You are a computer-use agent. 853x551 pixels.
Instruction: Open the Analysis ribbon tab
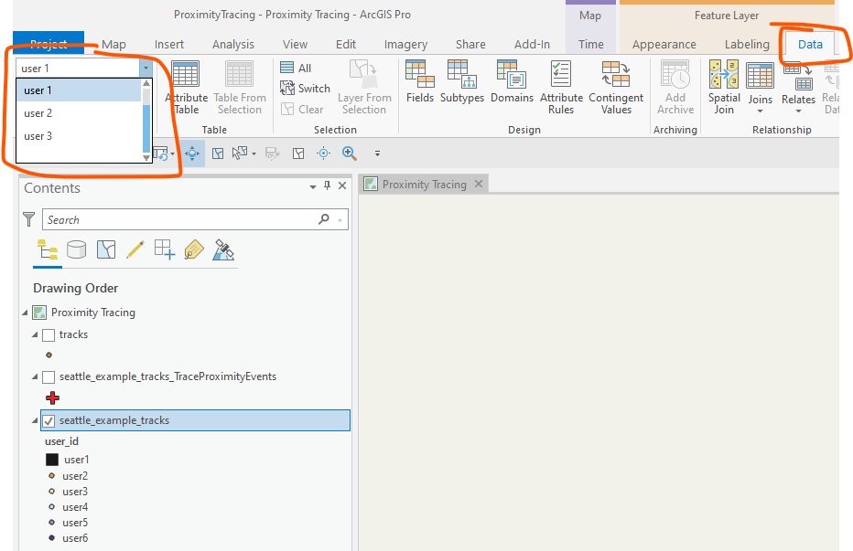(x=233, y=45)
